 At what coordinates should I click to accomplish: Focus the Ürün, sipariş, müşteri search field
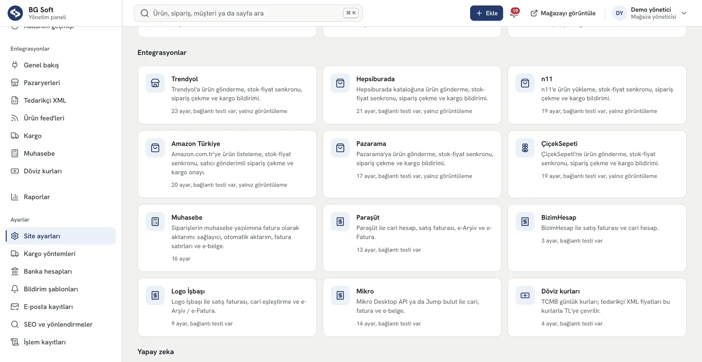(248, 13)
